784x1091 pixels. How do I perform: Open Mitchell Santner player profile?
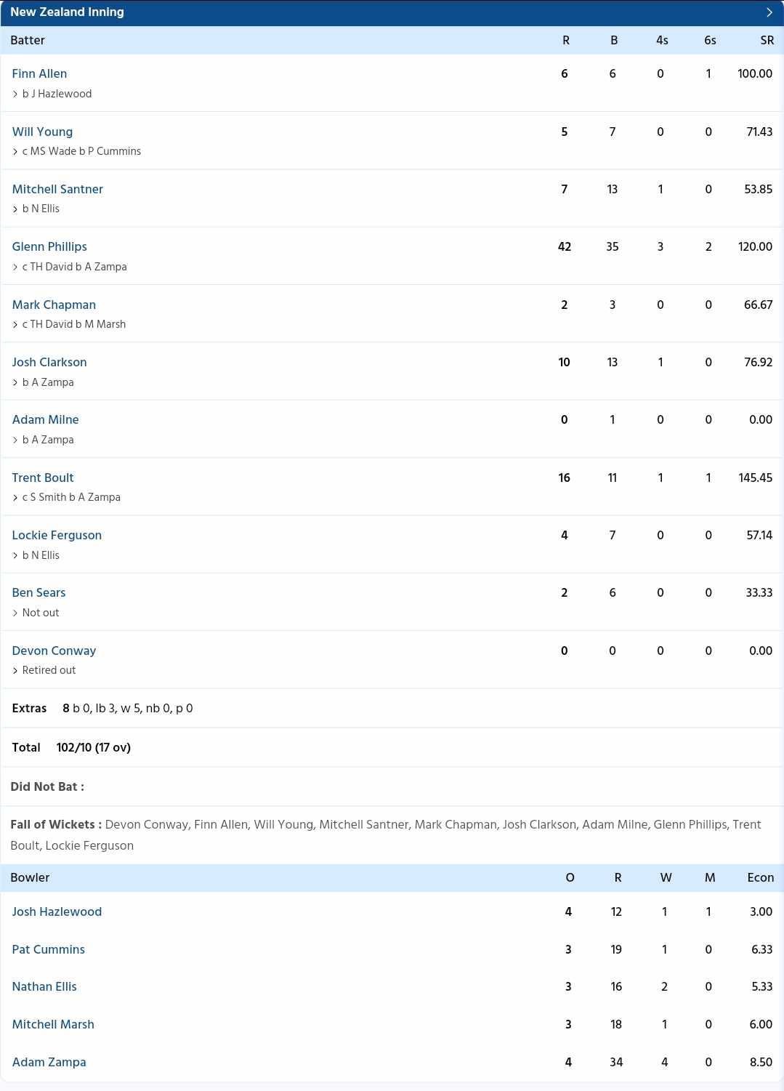[57, 189]
